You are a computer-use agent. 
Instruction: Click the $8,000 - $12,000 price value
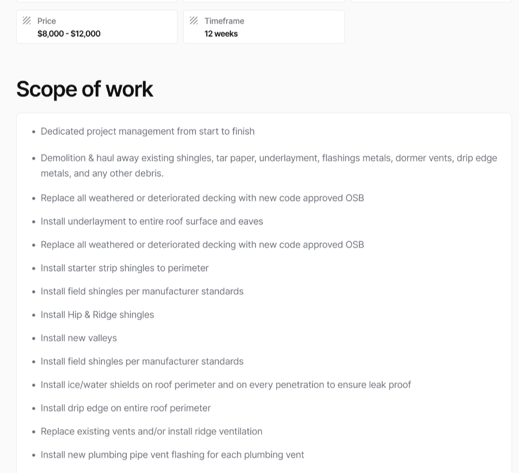click(x=69, y=33)
